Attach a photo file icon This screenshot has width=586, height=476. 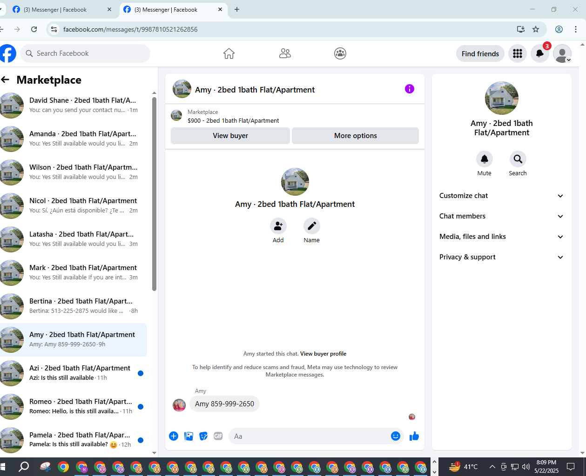189,436
